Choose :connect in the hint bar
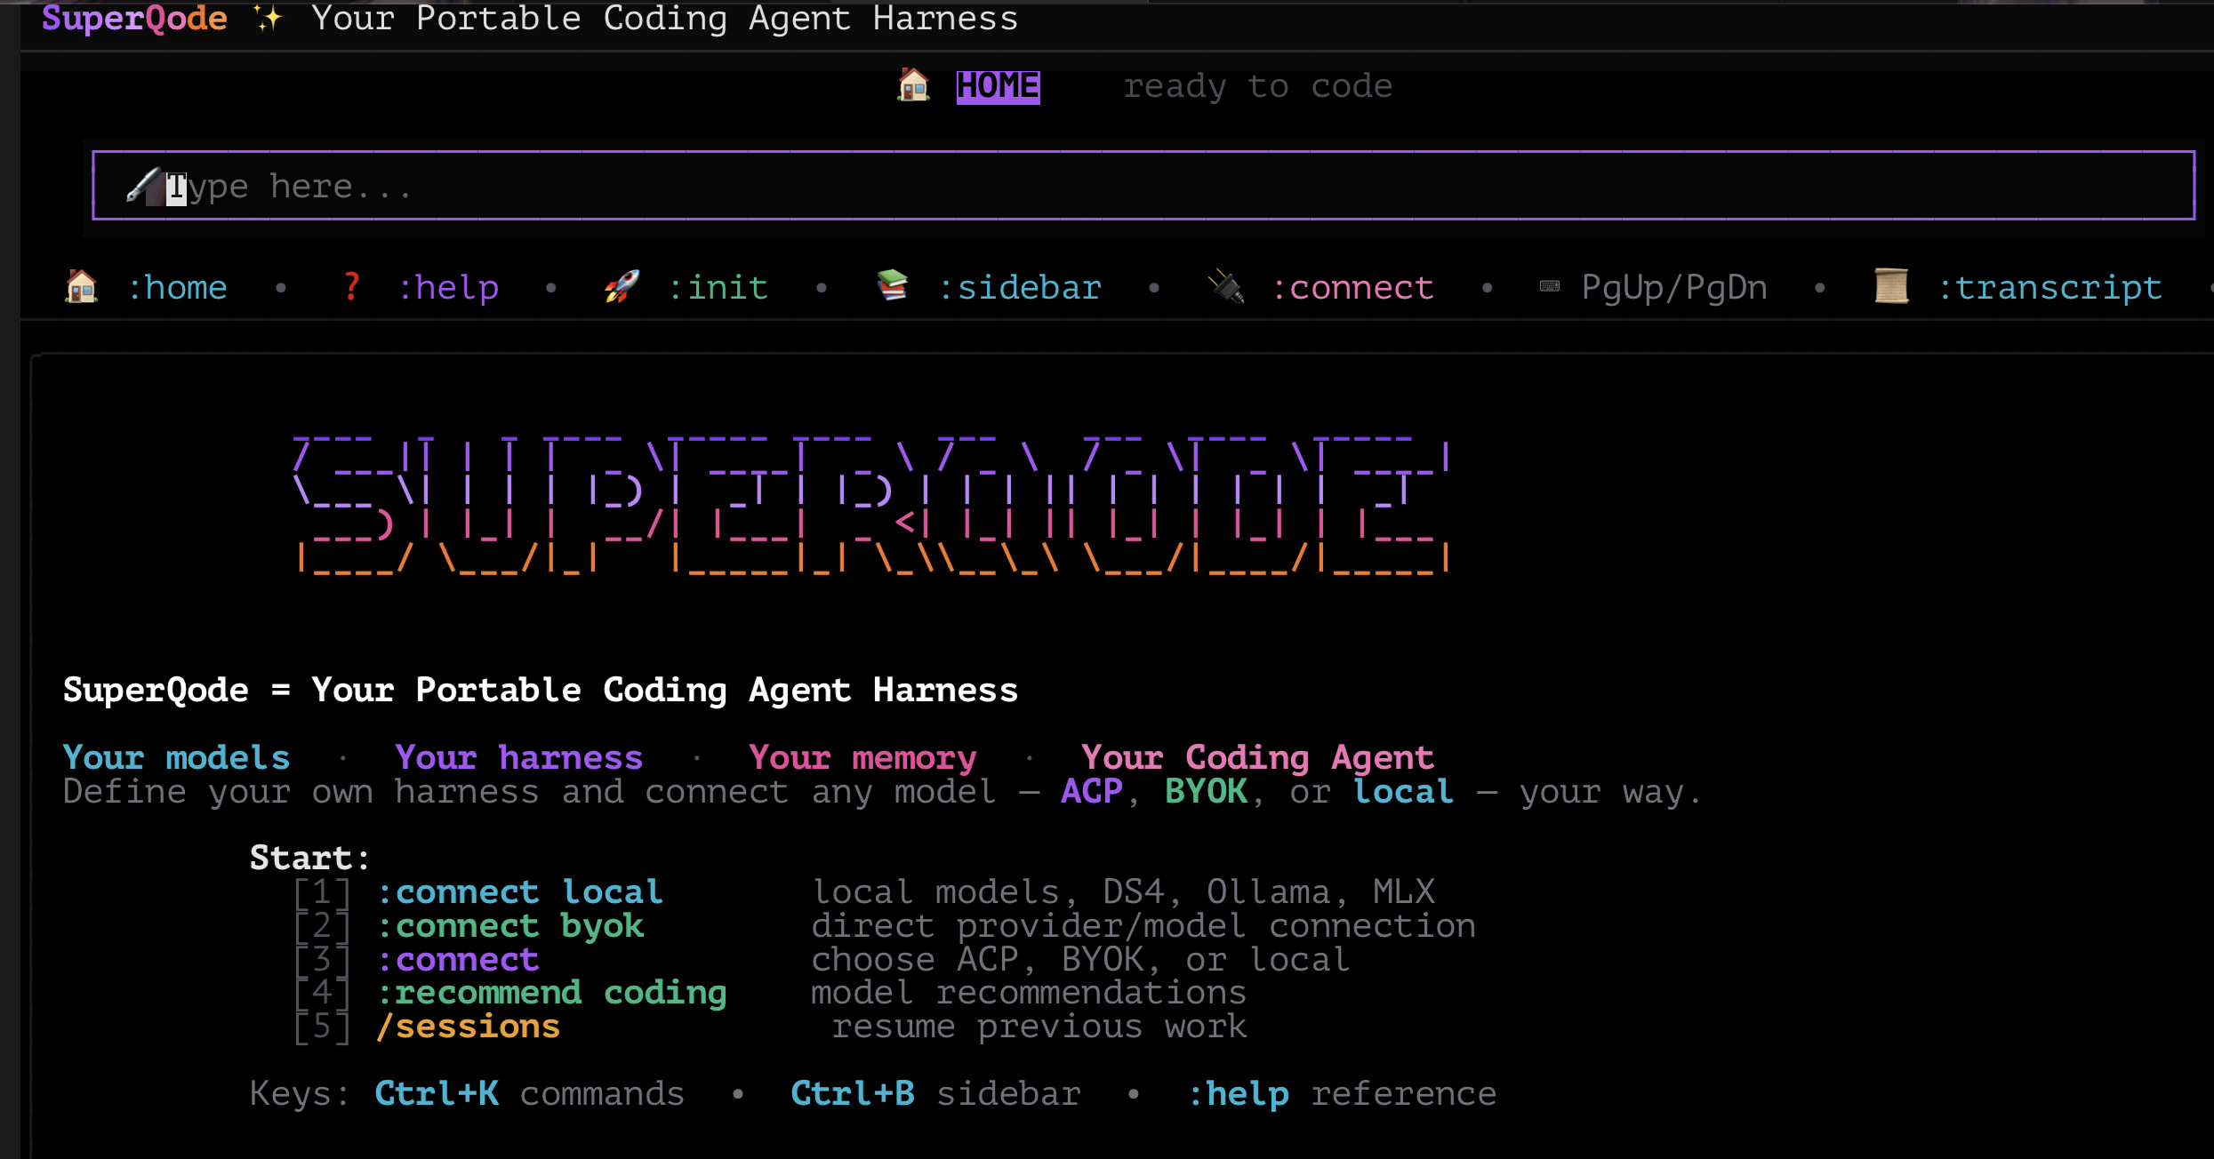 click(x=1352, y=287)
